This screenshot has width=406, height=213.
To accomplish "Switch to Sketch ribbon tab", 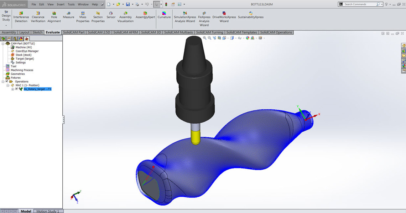I will [x=37, y=32].
